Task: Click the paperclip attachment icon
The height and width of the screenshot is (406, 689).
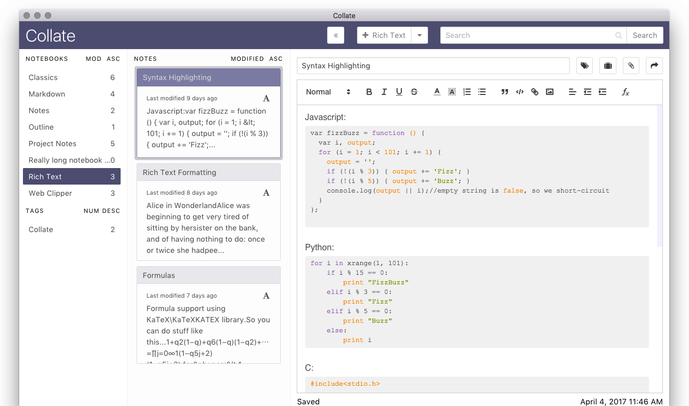Action: click(x=631, y=66)
